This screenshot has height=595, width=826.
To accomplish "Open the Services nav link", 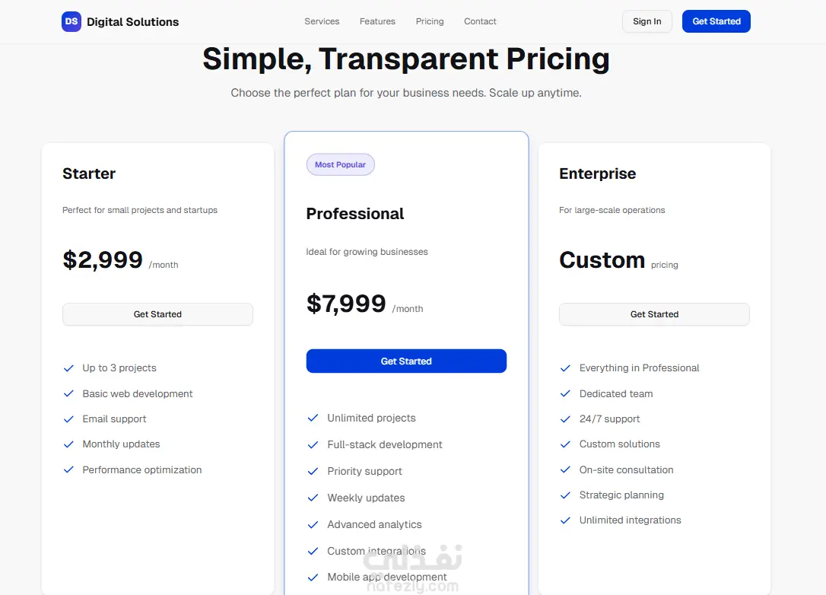I will [322, 21].
